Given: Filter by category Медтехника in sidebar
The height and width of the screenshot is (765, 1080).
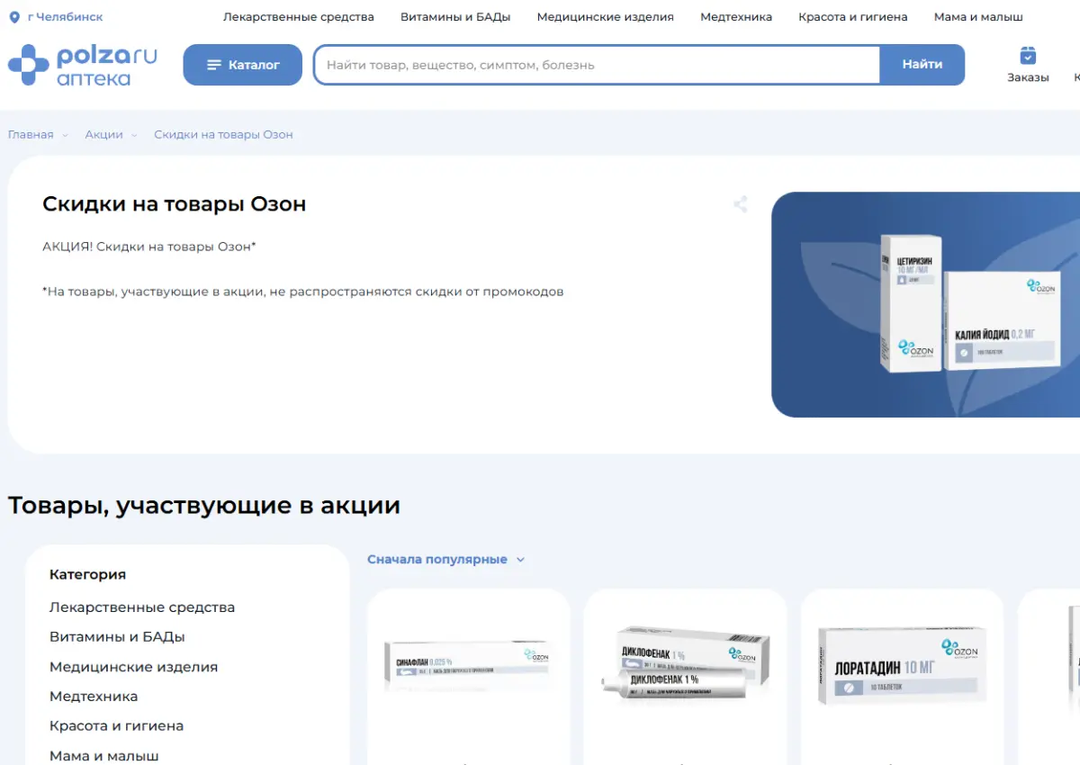Looking at the screenshot, I should coord(94,697).
